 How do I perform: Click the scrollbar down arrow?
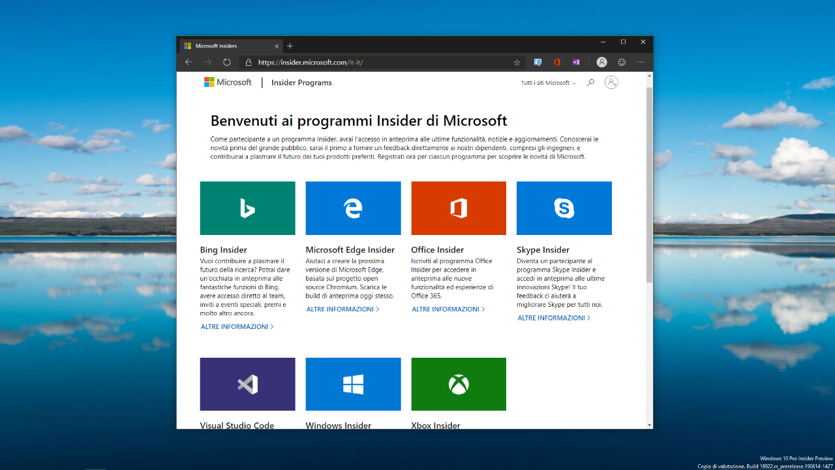tap(649, 424)
